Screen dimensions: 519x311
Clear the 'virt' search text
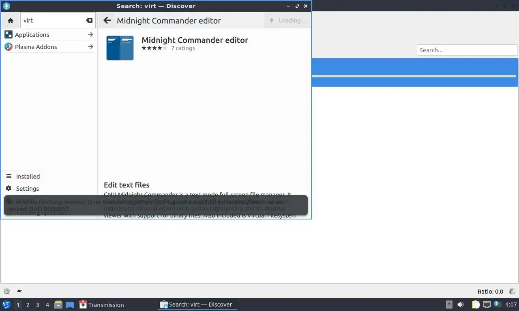[x=89, y=20]
